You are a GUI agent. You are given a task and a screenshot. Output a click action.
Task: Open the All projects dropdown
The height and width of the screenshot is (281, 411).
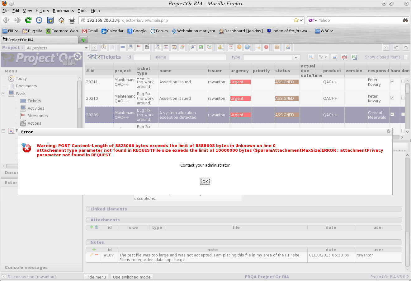point(86,48)
